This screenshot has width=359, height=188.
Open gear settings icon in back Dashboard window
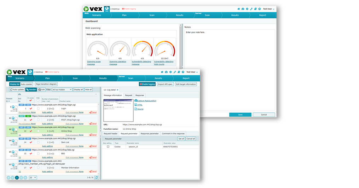(247, 9)
